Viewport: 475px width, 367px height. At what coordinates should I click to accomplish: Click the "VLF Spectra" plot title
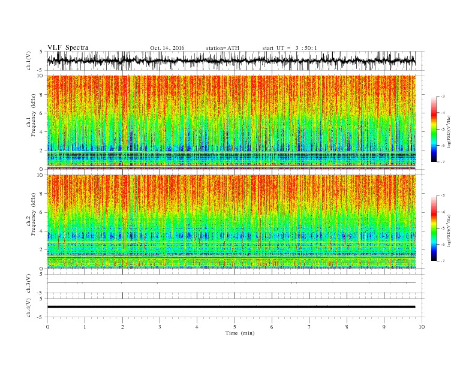(x=68, y=47)
